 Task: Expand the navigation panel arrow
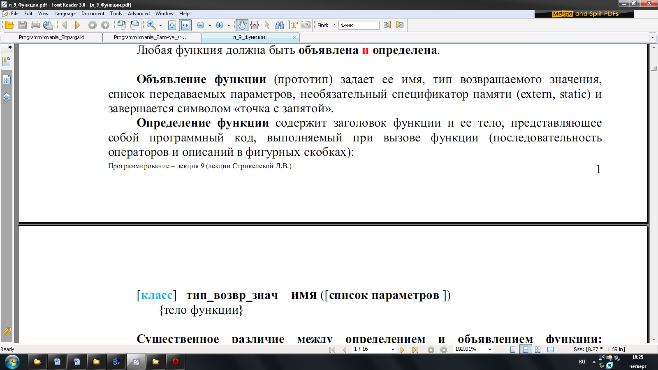(x=10, y=47)
